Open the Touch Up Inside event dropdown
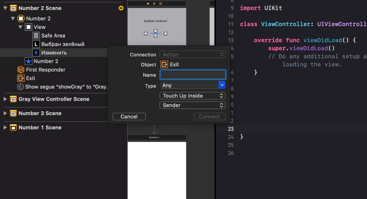 click(192, 96)
